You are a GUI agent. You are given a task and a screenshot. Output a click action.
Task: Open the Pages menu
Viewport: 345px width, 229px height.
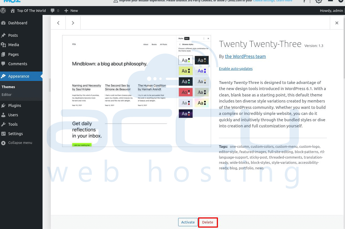click(x=21, y=54)
